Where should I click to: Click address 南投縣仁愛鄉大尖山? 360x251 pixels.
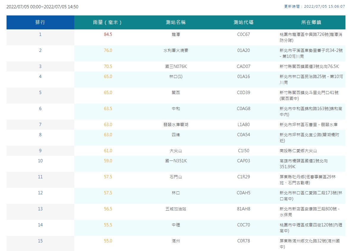(298, 151)
